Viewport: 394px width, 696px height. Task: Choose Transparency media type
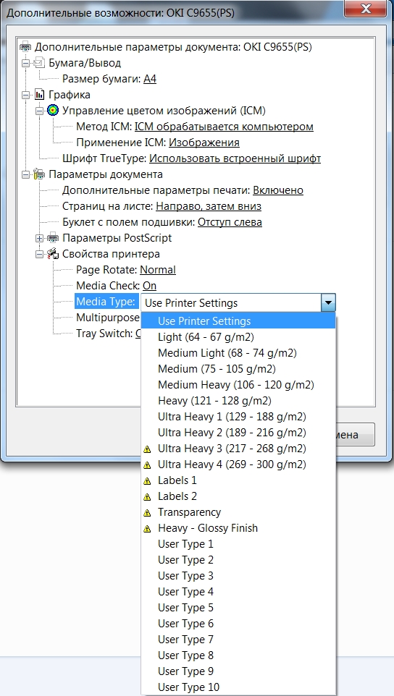[238, 512]
